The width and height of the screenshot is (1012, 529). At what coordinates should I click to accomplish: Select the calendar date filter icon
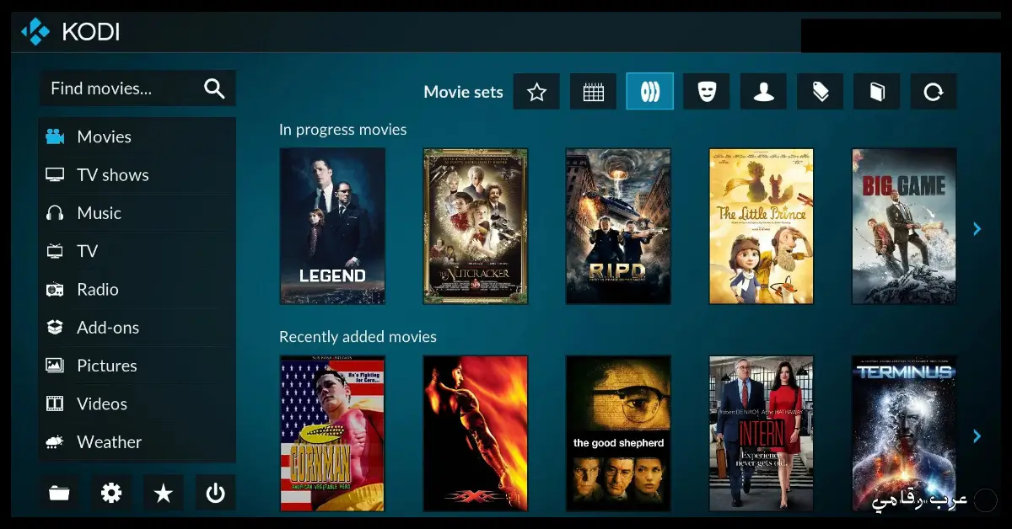tap(593, 91)
